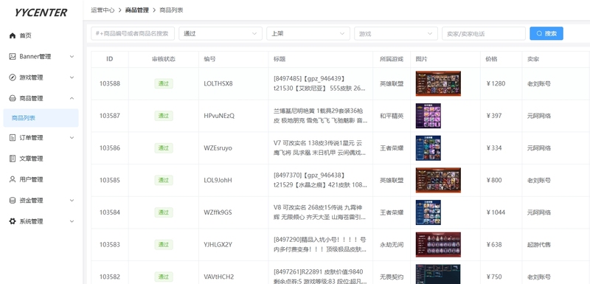Click 无畏契约 in row 103582
Viewport: 590px width, 284px height.
[x=392, y=277]
